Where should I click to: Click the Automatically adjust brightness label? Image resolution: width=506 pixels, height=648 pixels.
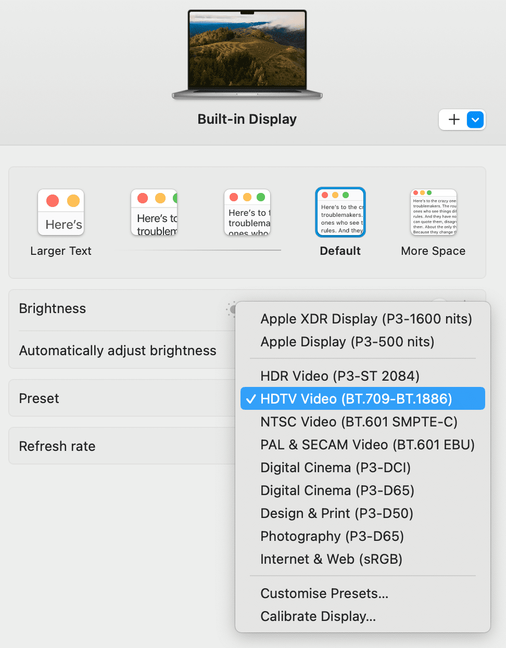117,351
